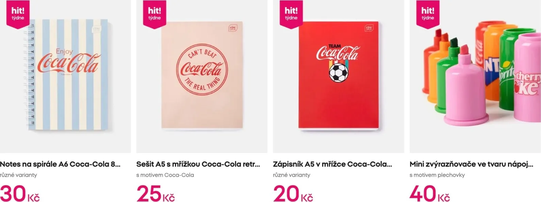
Task: Click the hit týdne badge on highlighters
Action: pos(428,14)
